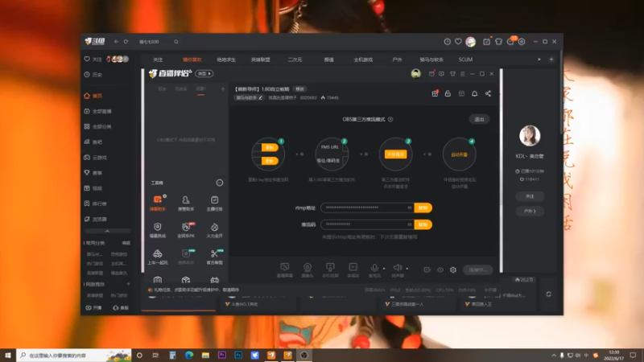Image resolution: width=644 pixels, height=362 pixels.
Task: Open the shield badge tool in toolbox
Action: [x=158, y=230]
